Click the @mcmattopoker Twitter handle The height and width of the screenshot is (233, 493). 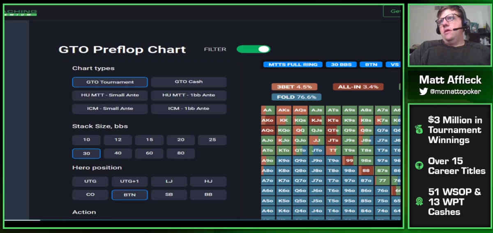[455, 92]
